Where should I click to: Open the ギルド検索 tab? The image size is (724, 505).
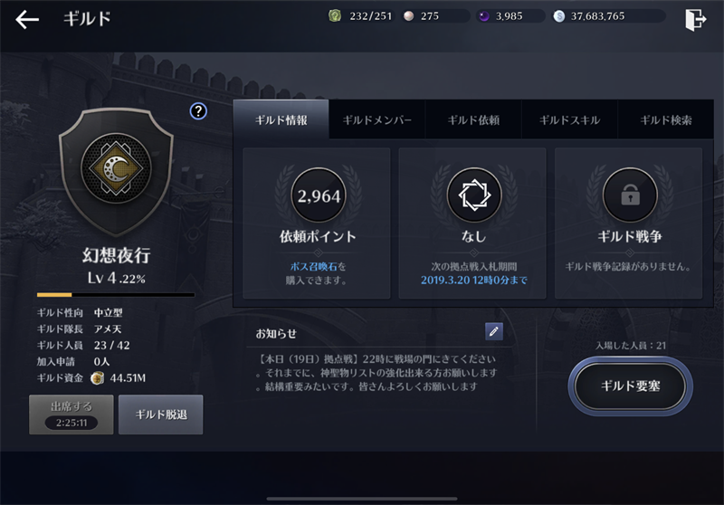(666, 120)
